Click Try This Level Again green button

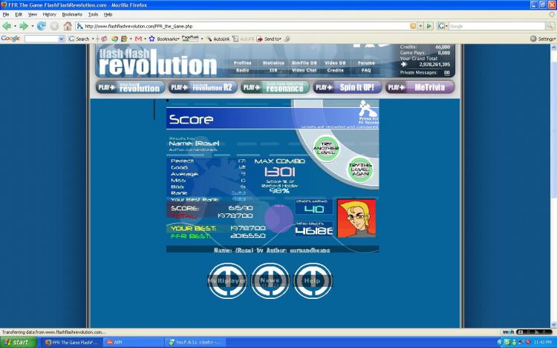[360, 170]
